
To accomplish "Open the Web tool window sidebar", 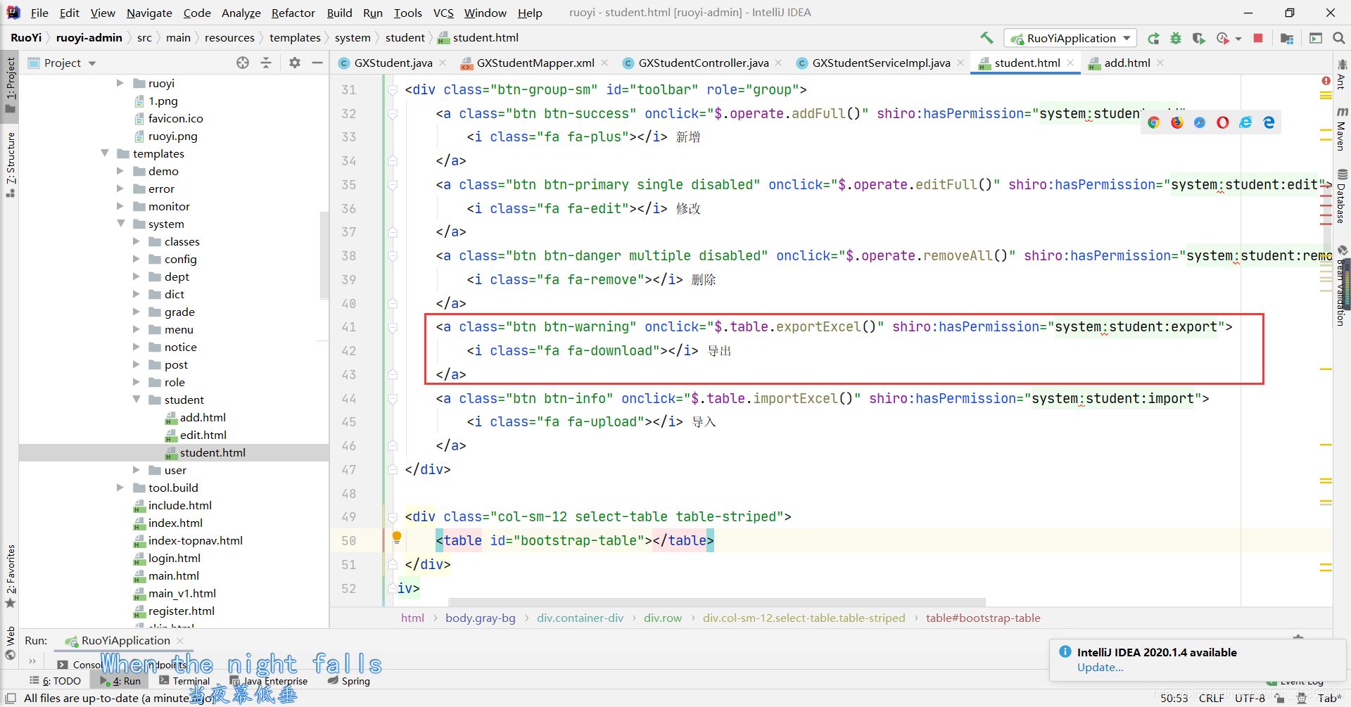I will (x=10, y=643).
